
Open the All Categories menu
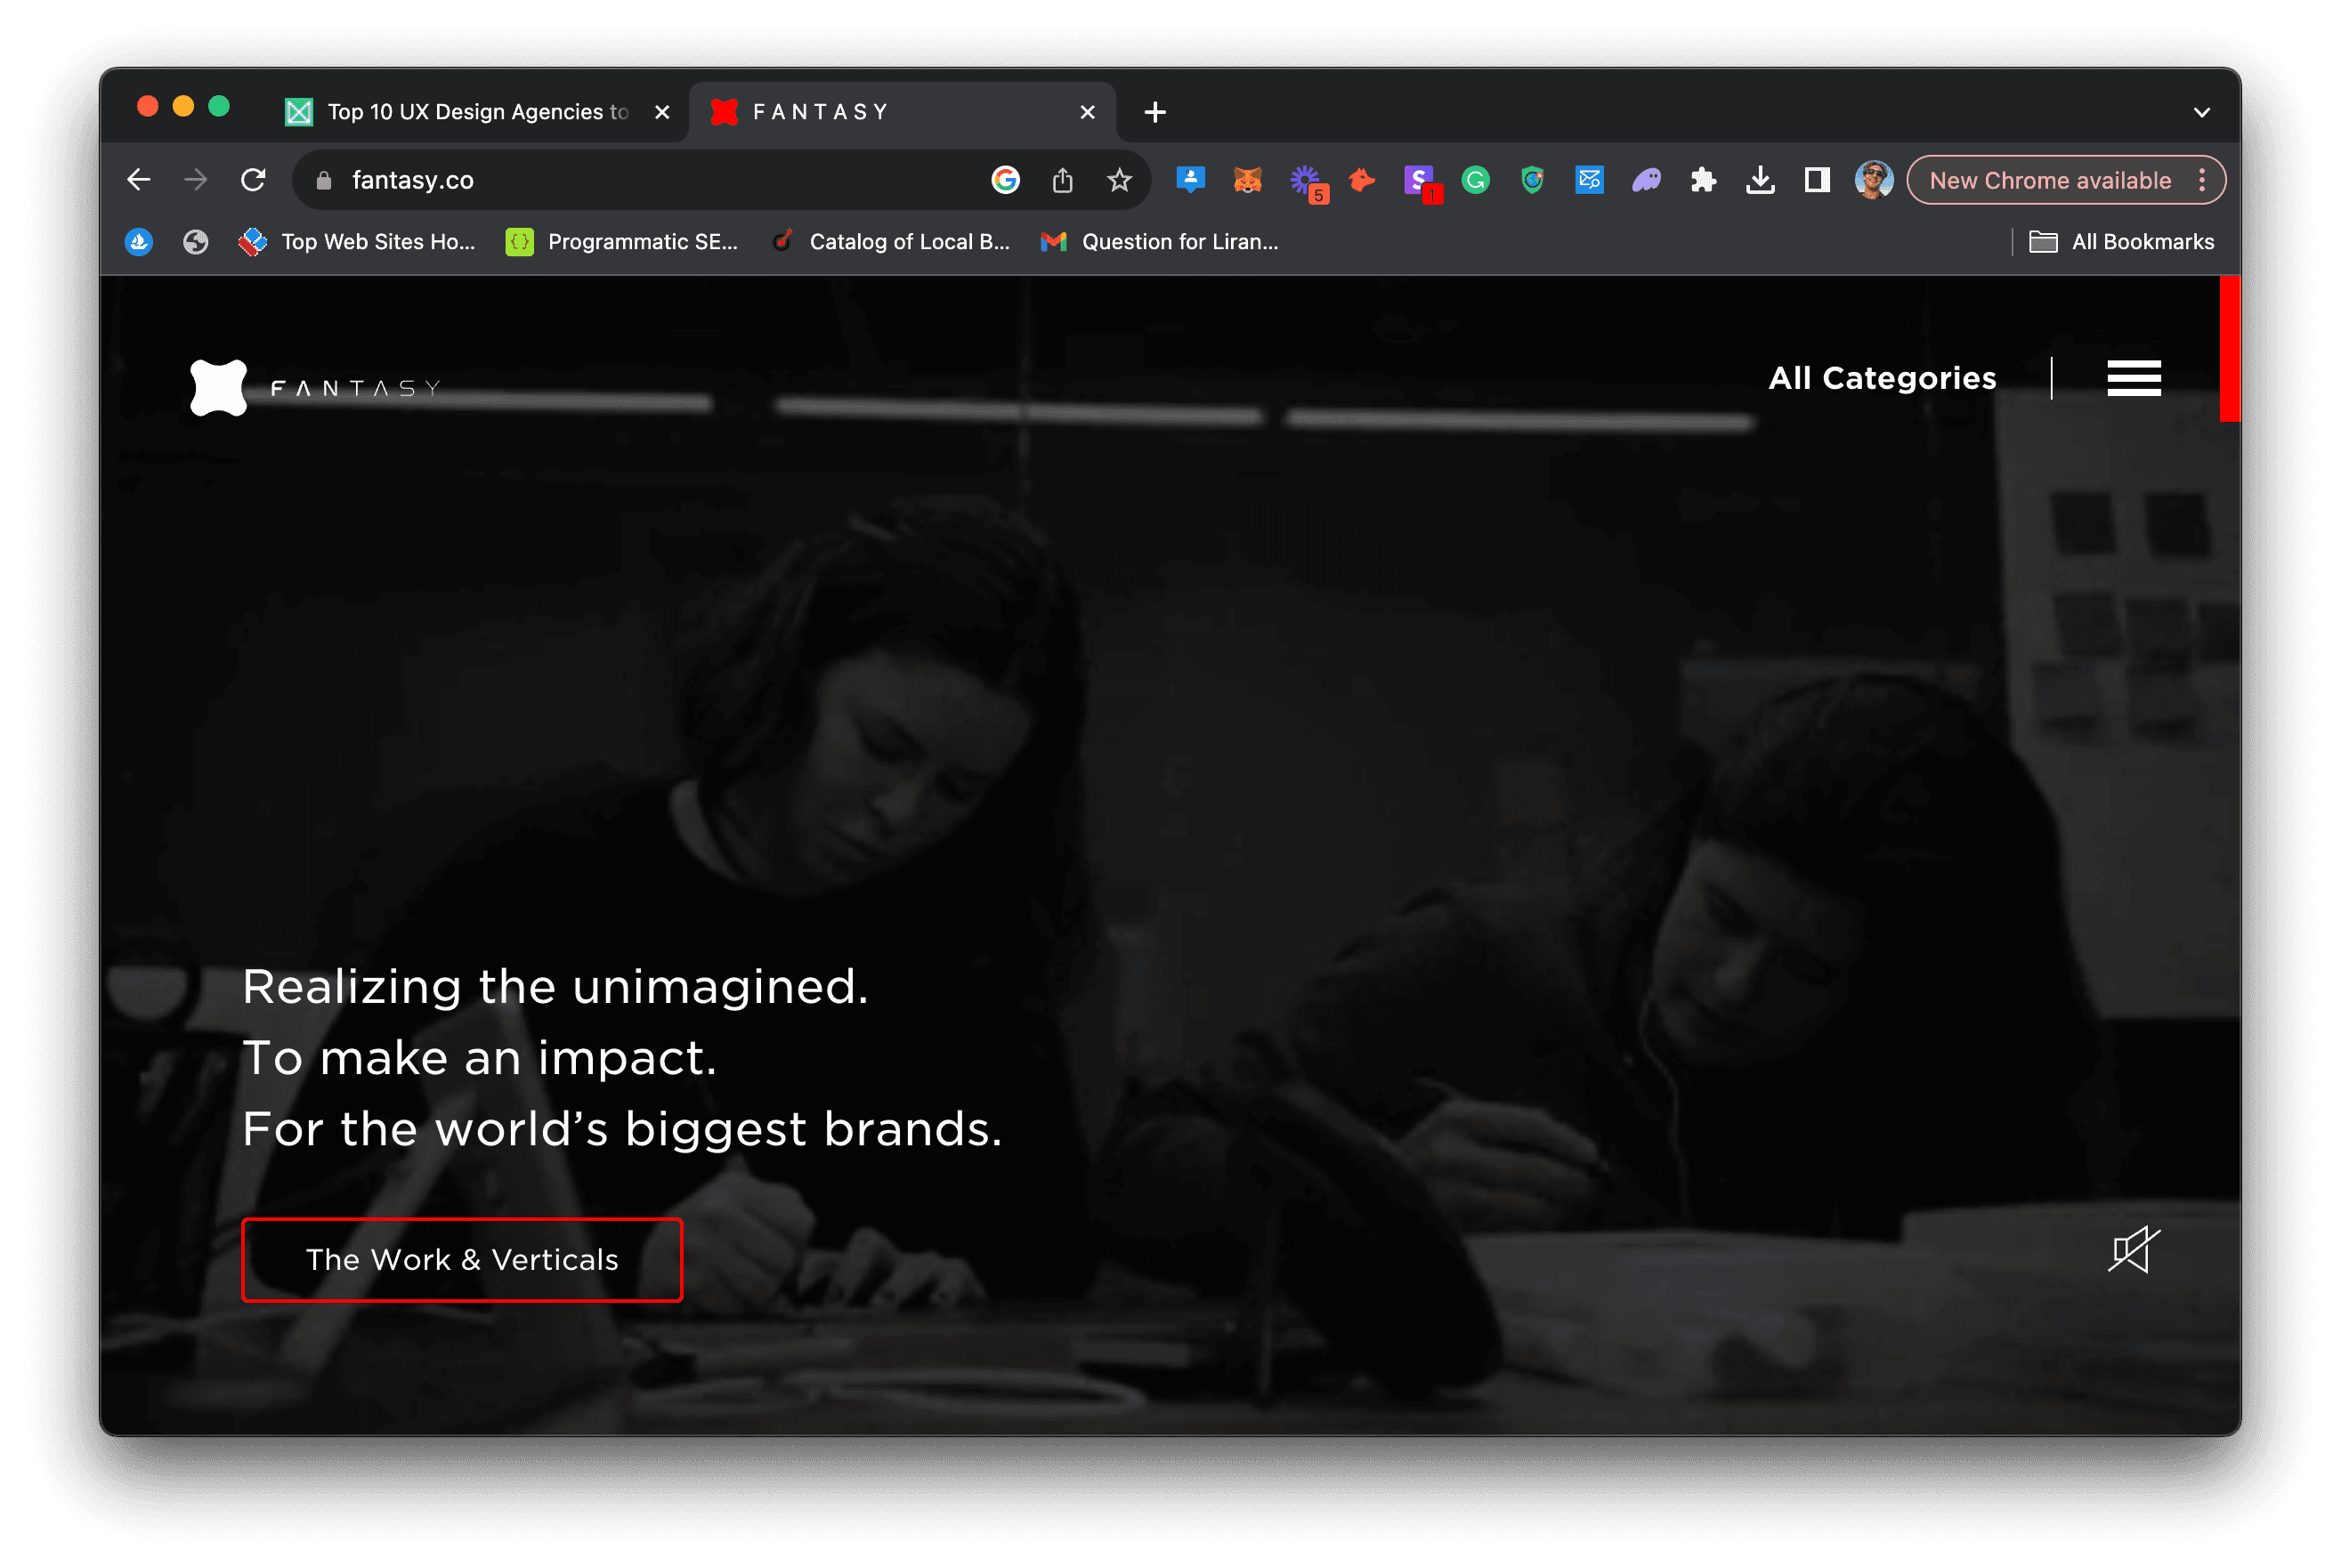(x=1882, y=378)
